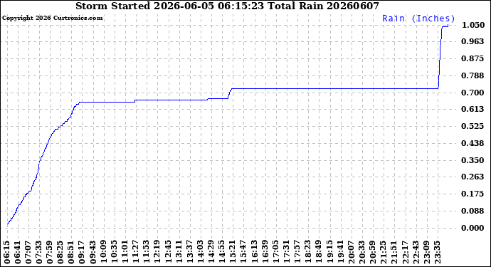This screenshot has width=491, height=267.
Task: Click the 13:37 time label
Action: tap(189, 253)
